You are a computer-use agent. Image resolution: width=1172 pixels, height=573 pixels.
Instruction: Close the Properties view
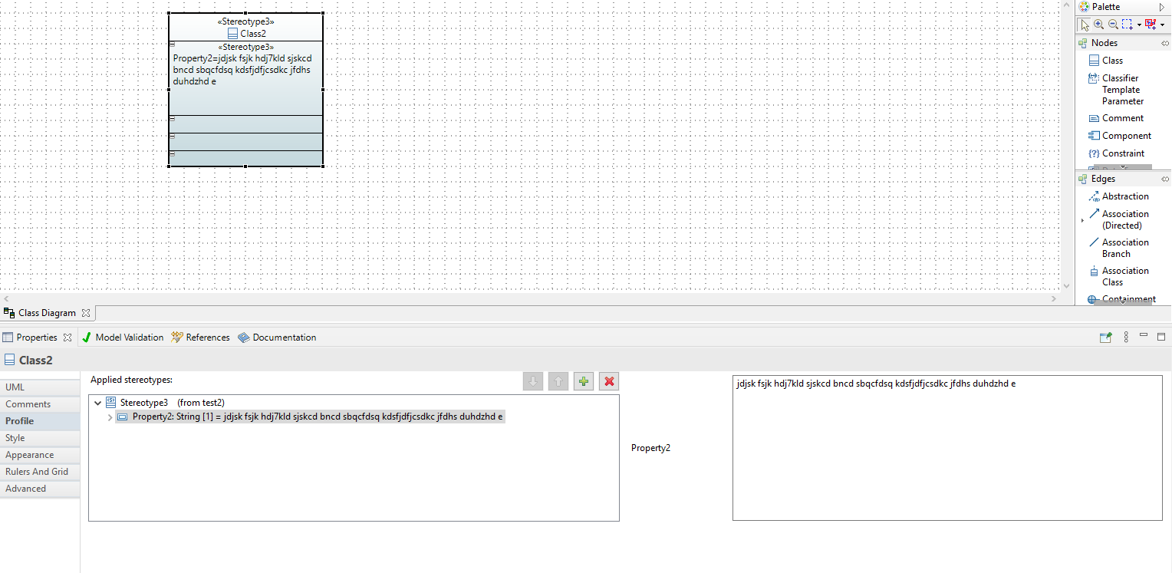(67, 338)
